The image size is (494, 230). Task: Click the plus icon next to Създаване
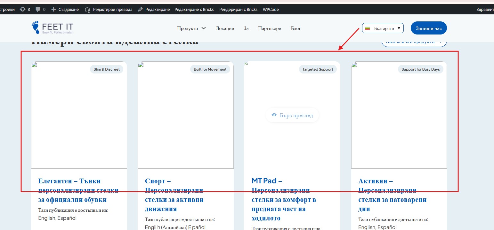point(53,10)
